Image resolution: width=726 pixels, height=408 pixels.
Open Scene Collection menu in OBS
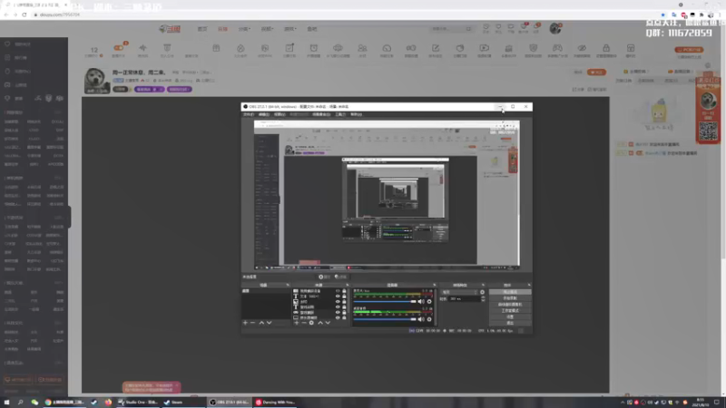(321, 114)
